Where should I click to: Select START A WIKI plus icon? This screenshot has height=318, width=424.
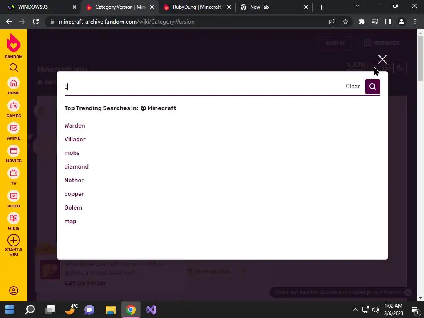[x=14, y=241]
